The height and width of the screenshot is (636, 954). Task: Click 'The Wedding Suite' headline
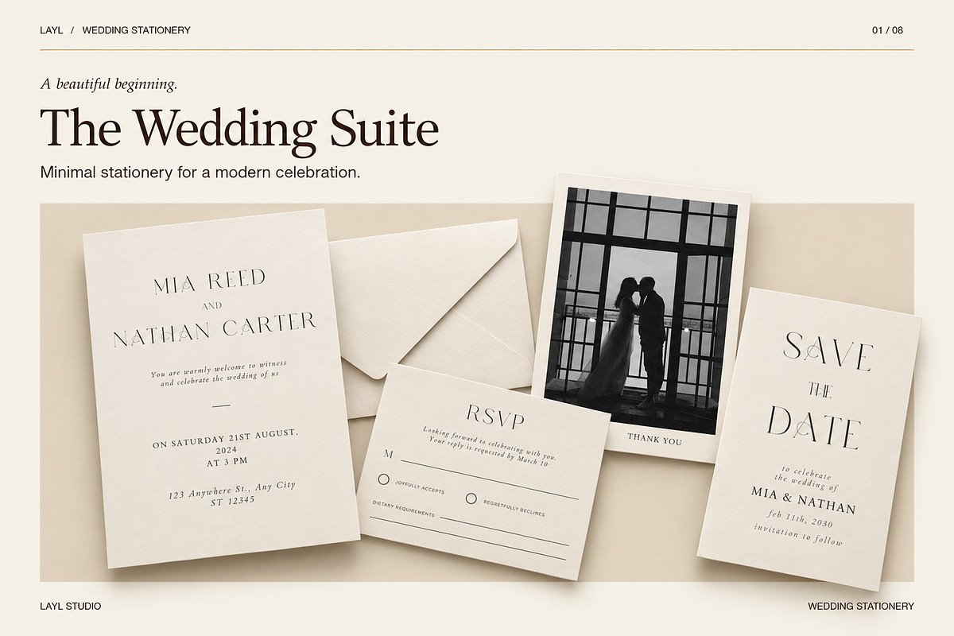point(239,128)
